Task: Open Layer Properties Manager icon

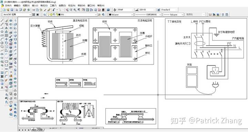Action: [44, 14]
